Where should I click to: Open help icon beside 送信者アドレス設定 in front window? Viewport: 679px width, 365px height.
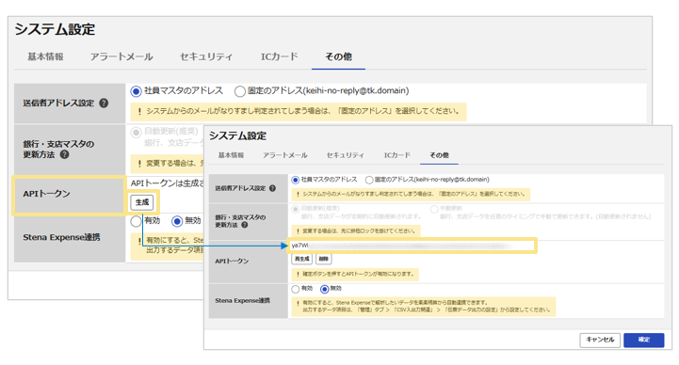[272, 188]
